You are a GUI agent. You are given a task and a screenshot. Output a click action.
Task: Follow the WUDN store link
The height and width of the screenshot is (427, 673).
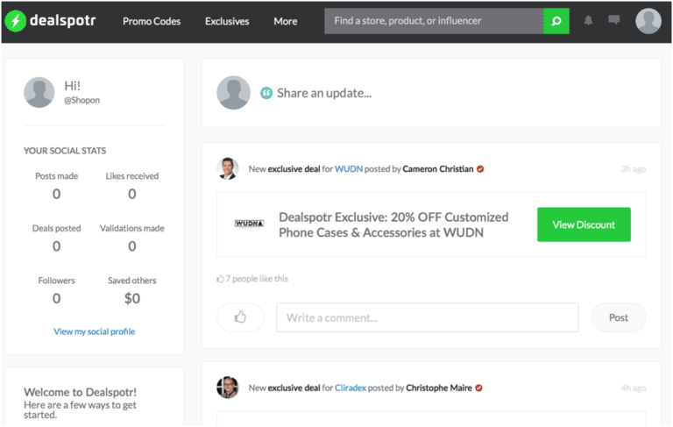click(x=349, y=169)
